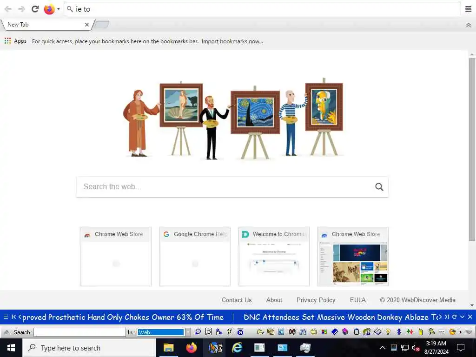Open the 'Privacy Policy' footer link
The width and height of the screenshot is (476, 357).
(316, 300)
